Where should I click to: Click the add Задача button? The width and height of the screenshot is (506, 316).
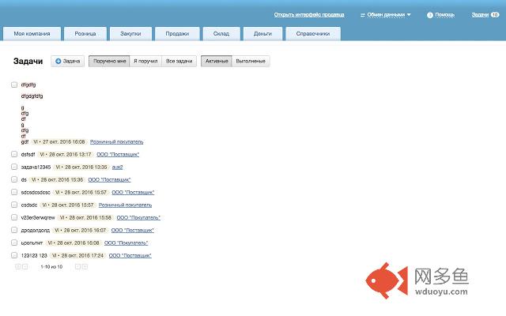[67, 62]
